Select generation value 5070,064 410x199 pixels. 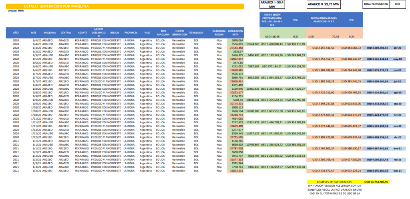click(x=235, y=40)
